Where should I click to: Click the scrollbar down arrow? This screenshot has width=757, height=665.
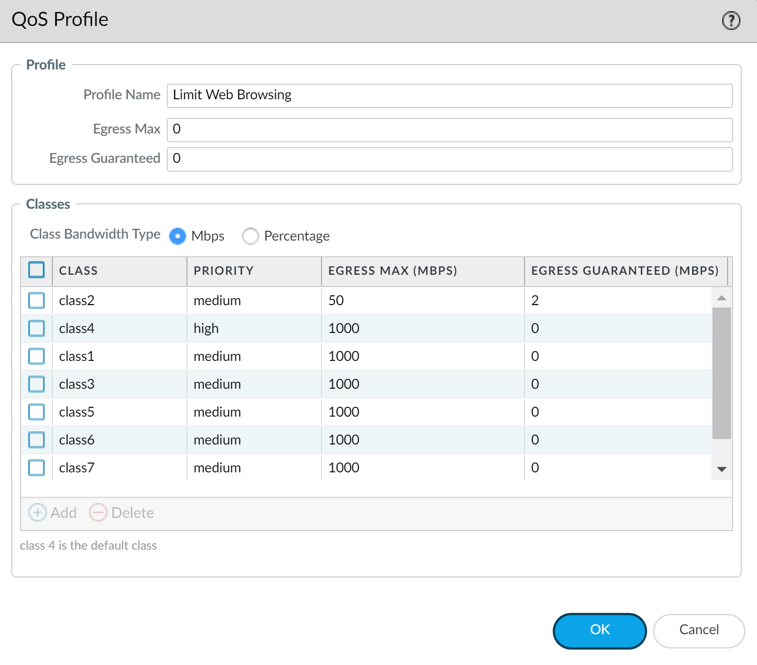(720, 469)
